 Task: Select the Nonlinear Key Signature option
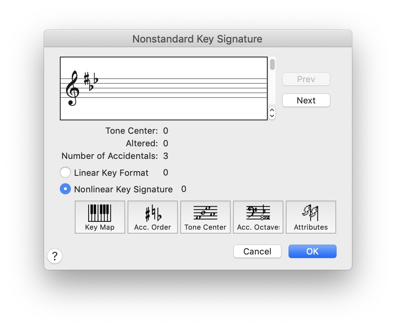tap(65, 189)
